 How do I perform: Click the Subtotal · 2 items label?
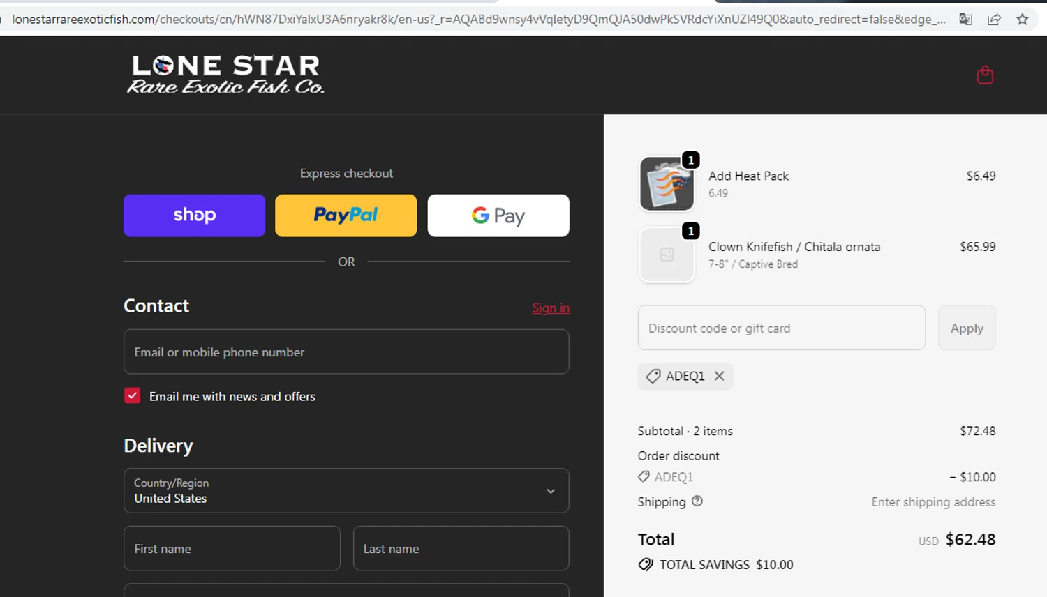685,431
